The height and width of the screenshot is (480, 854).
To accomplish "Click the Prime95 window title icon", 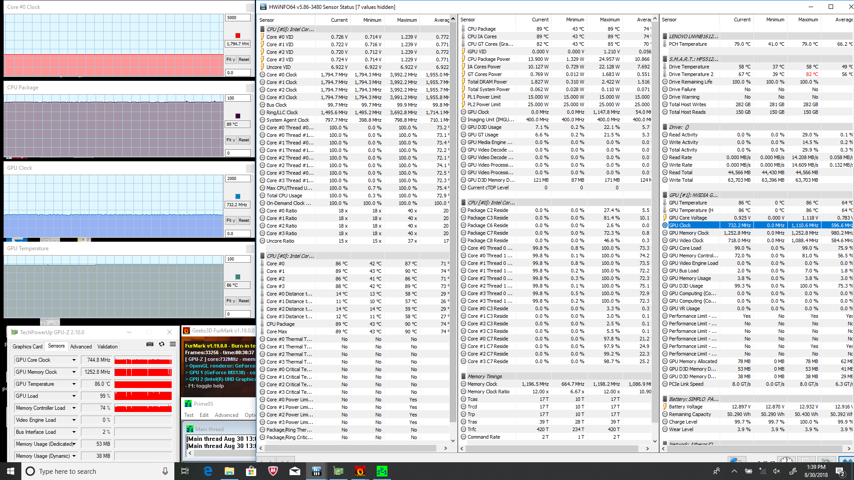I will click(188, 404).
